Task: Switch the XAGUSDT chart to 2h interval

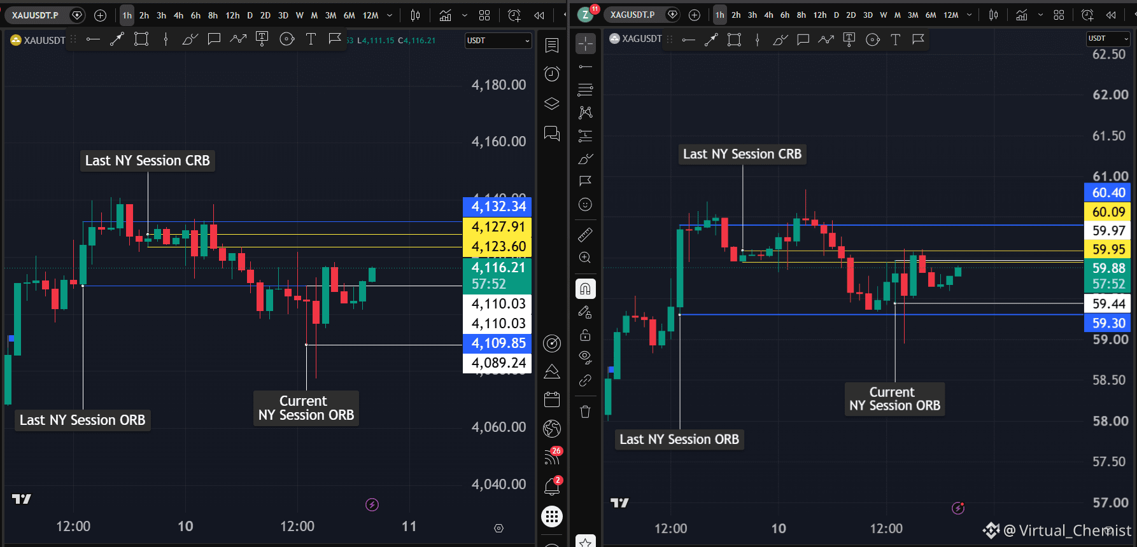Action: 736,15
